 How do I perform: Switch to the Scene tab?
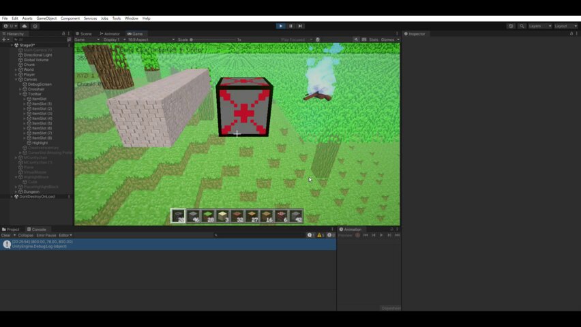click(84, 33)
